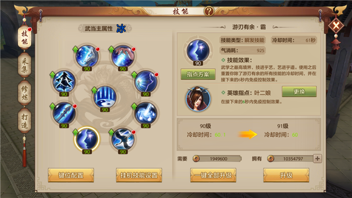This screenshot has height=198, width=352.
Task: Select the center yin-yang swords skill icon
Action: pos(105,97)
